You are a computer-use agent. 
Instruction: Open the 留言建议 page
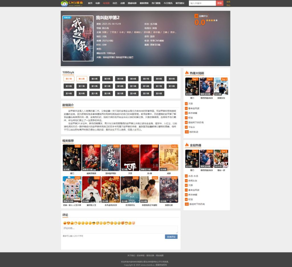(180, 3)
